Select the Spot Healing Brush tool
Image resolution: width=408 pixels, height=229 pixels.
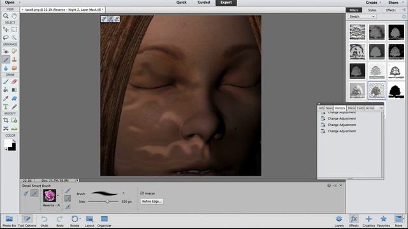(x=14, y=51)
